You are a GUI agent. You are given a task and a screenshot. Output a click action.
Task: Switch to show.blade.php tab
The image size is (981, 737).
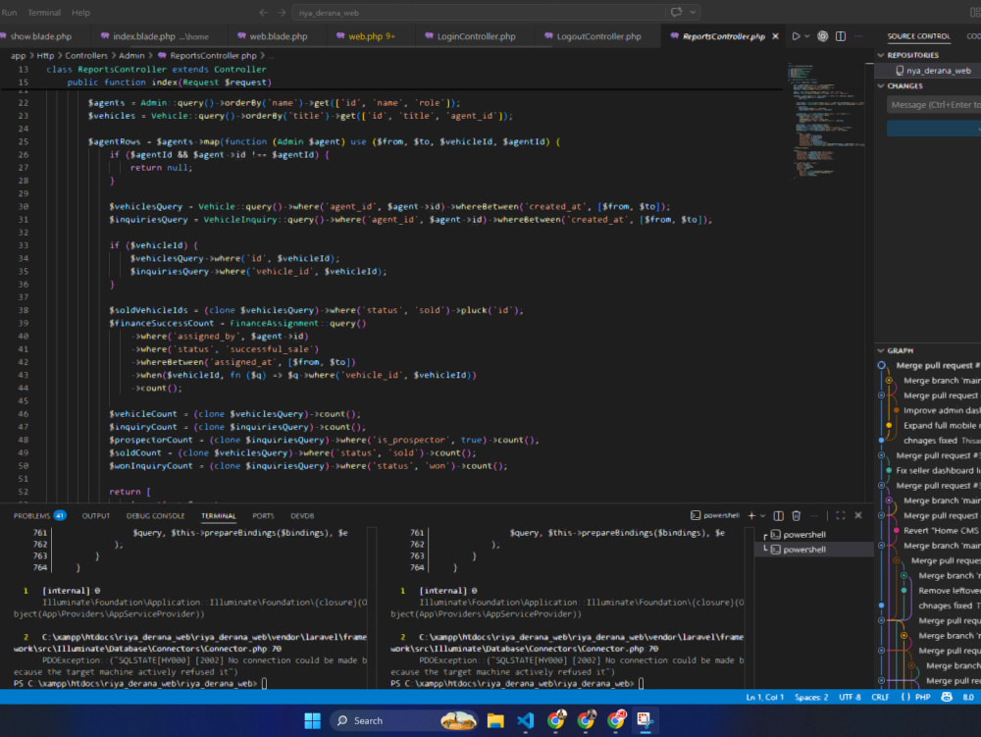[40, 36]
